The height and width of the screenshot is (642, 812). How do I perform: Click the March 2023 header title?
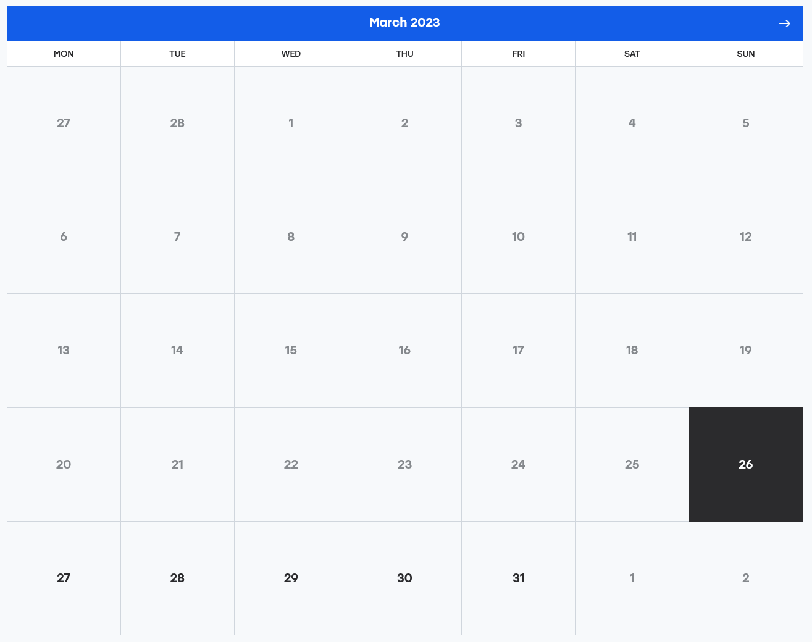(404, 22)
